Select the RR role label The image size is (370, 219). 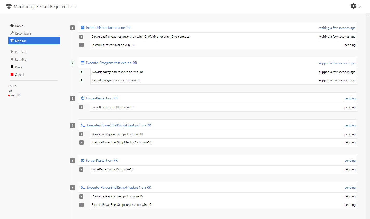point(10,91)
